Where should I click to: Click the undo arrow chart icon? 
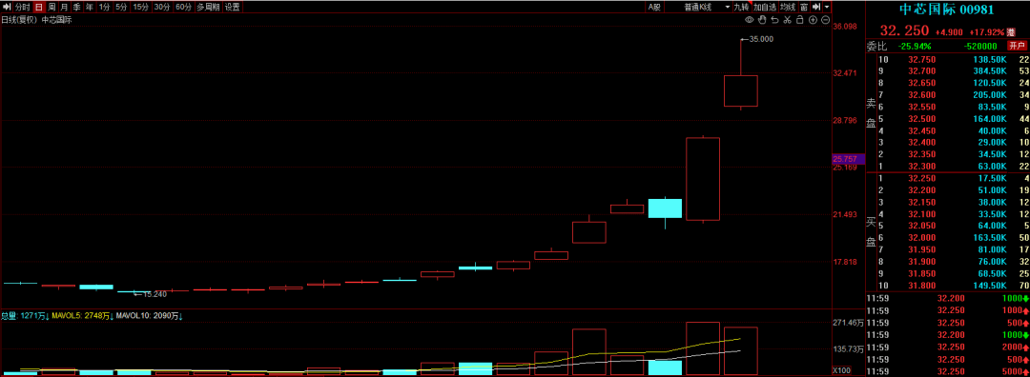click(774, 20)
